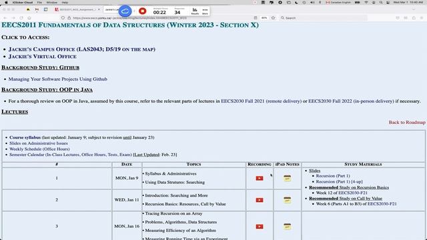Open the lecture 3 recording video icon

(x=260, y=227)
